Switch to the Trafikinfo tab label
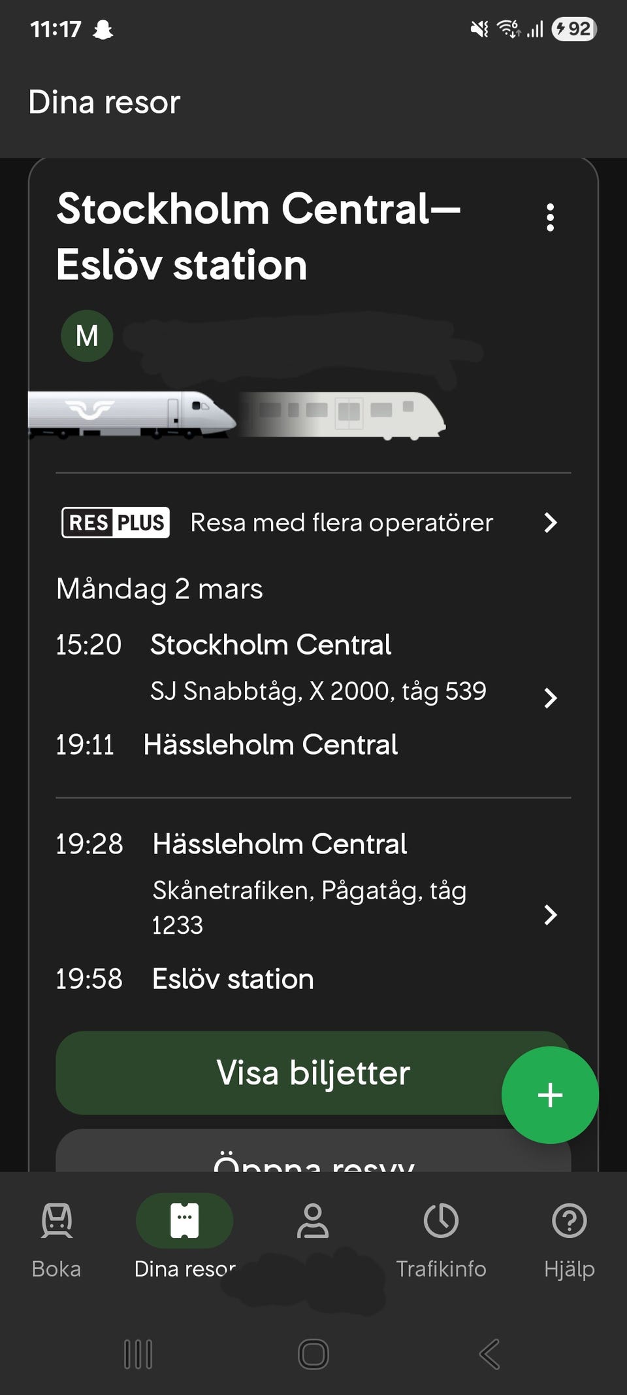 [x=441, y=1269]
